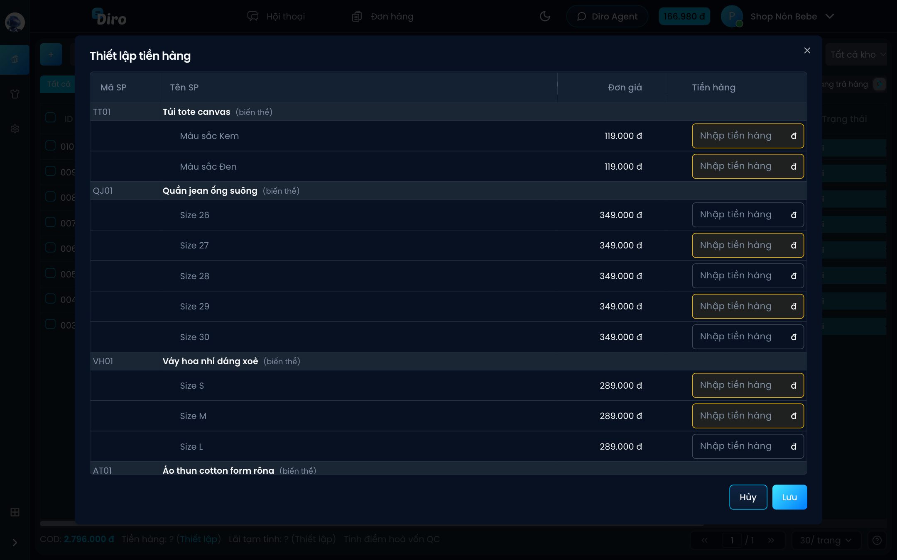Viewport: 897px width, 560px height.
Task: Open the grid apps icon in sidebar
Action: pos(15,512)
